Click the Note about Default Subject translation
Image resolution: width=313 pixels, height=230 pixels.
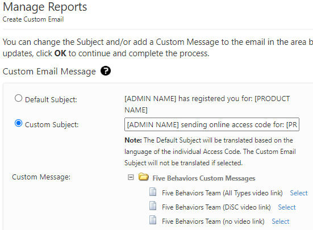pyautogui.click(x=210, y=152)
